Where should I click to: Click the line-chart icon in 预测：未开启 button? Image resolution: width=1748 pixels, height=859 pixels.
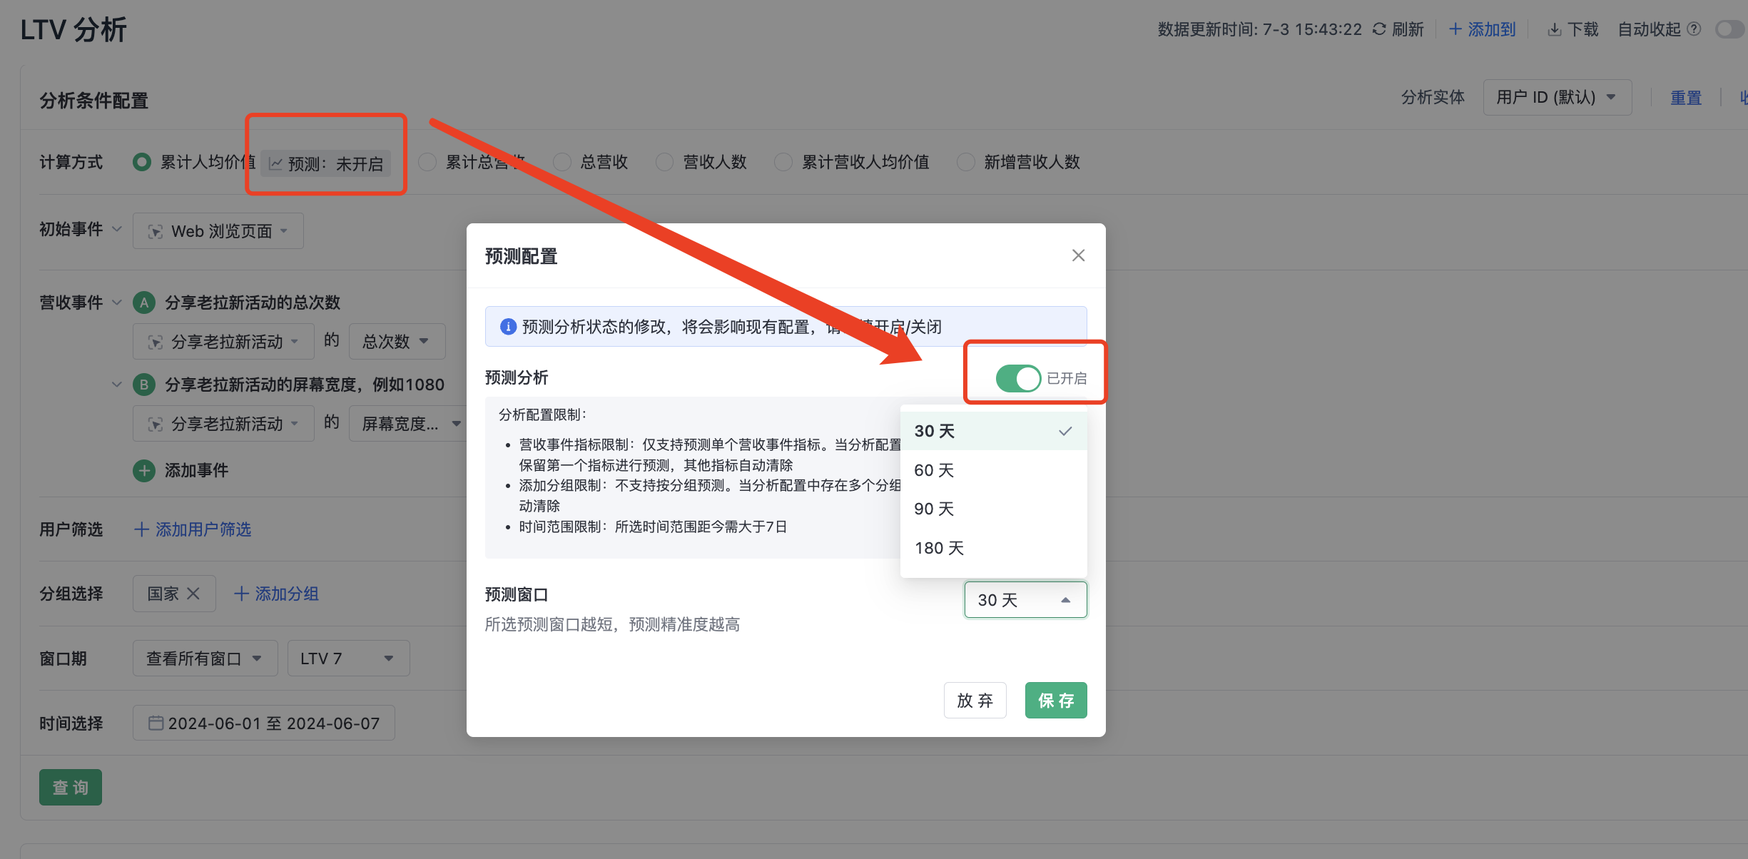click(274, 163)
